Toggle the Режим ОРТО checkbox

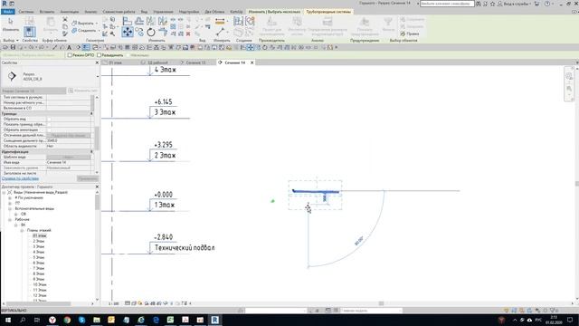point(70,55)
